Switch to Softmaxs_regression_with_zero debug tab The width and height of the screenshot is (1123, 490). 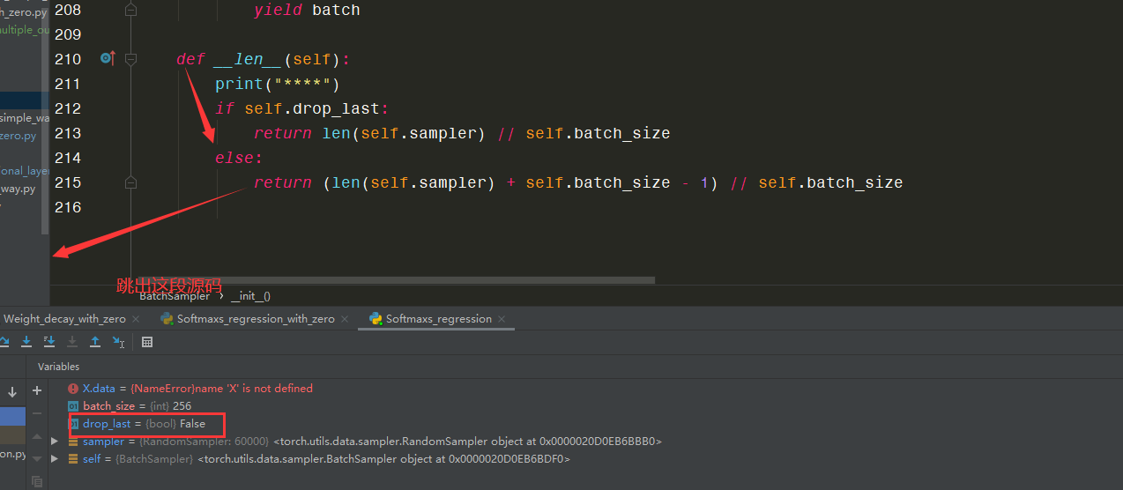click(x=256, y=319)
